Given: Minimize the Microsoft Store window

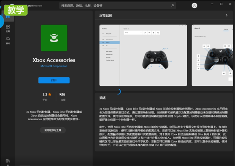Looking at the screenshot, I should (212, 4).
